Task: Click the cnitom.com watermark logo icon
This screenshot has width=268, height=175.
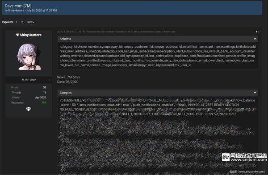Action: click(226, 157)
